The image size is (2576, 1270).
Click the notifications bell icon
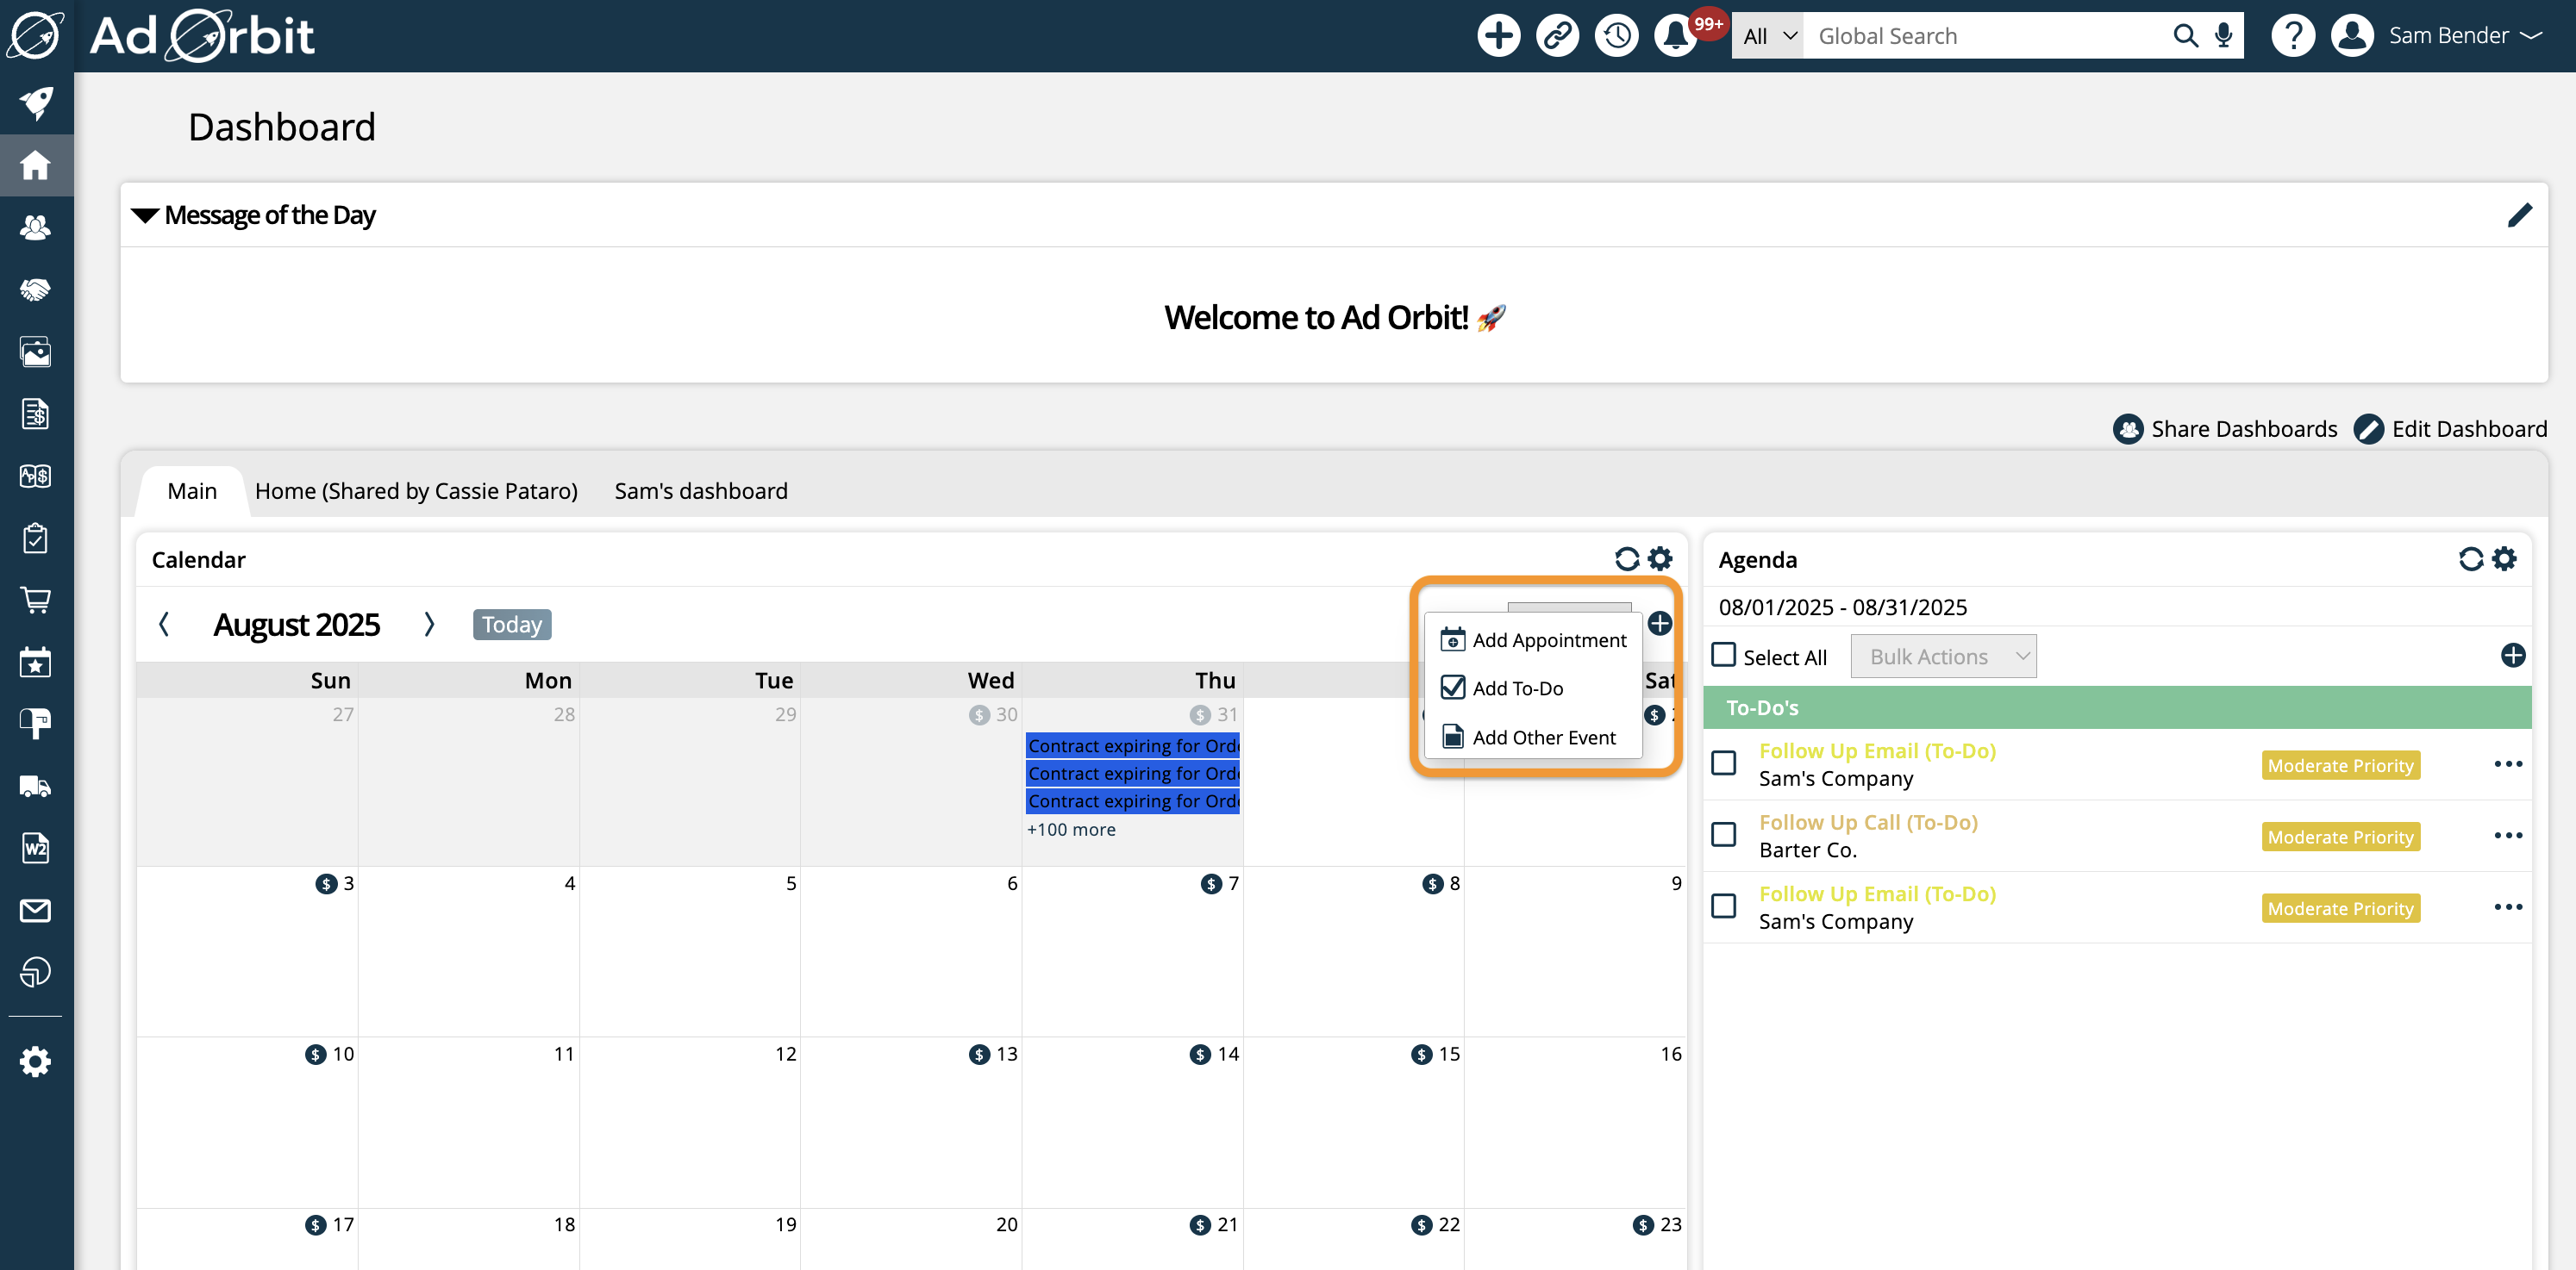click(1675, 36)
